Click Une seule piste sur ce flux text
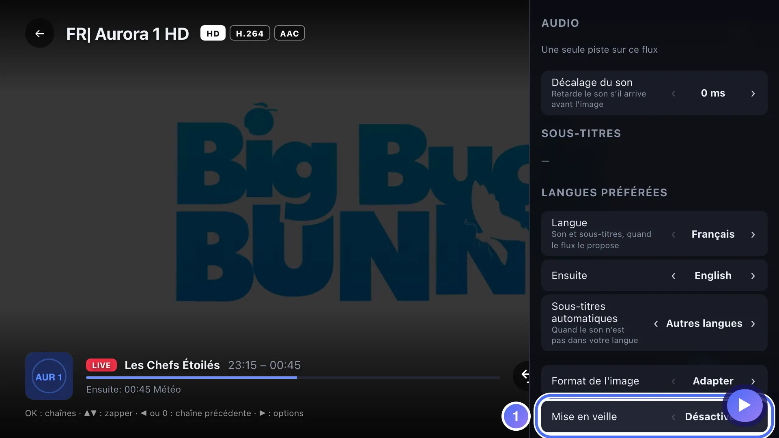 tap(599, 49)
